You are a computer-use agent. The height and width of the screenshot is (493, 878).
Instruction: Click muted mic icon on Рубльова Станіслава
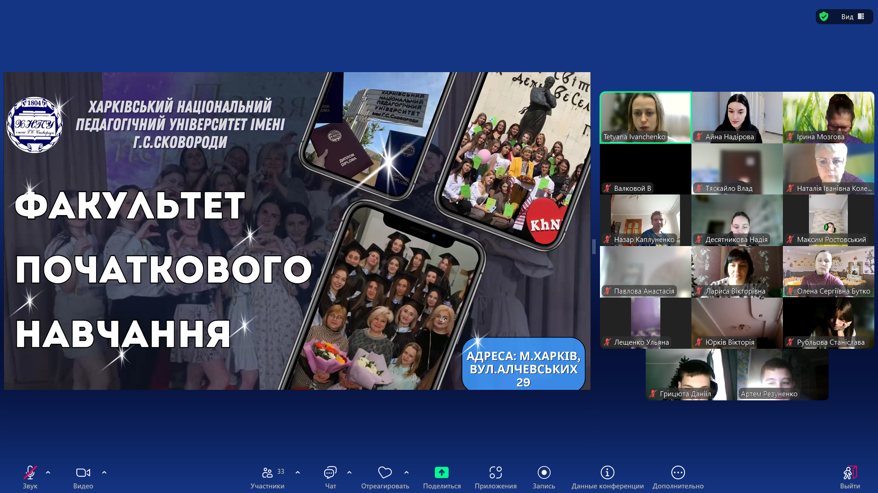(790, 342)
